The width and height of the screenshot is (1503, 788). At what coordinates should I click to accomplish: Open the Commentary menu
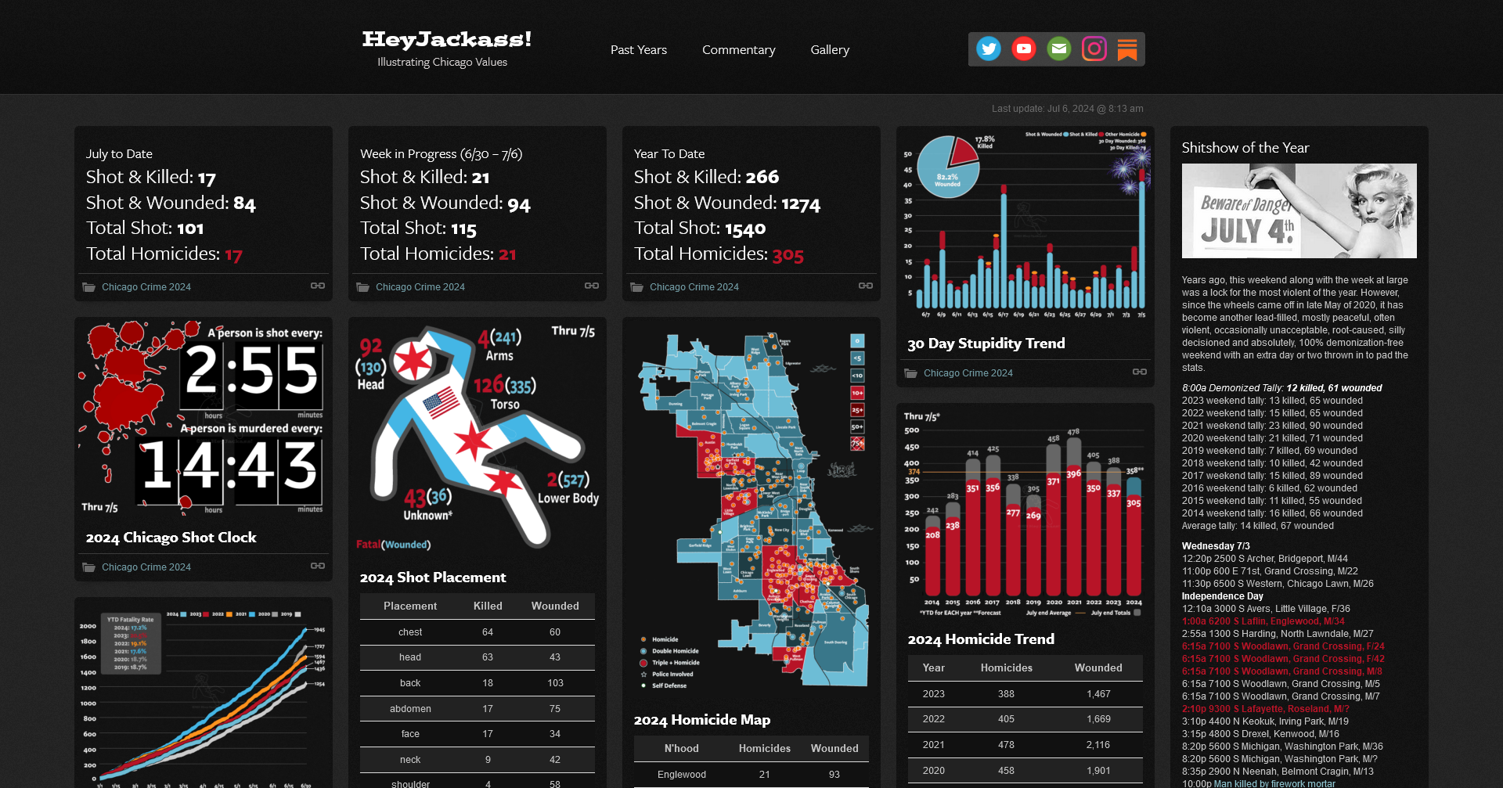coord(739,49)
